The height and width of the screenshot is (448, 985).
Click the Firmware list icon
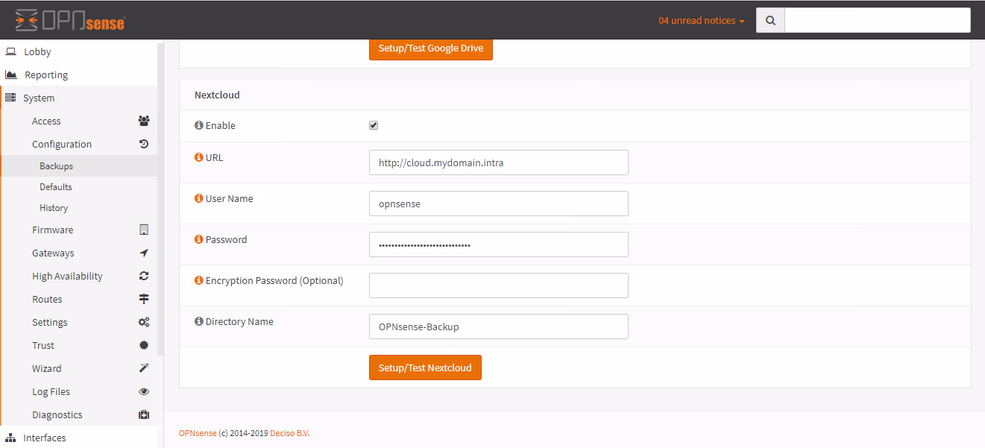click(x=144, y=230)
